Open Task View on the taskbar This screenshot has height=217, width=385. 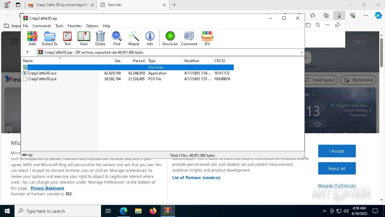click(108, 211)
